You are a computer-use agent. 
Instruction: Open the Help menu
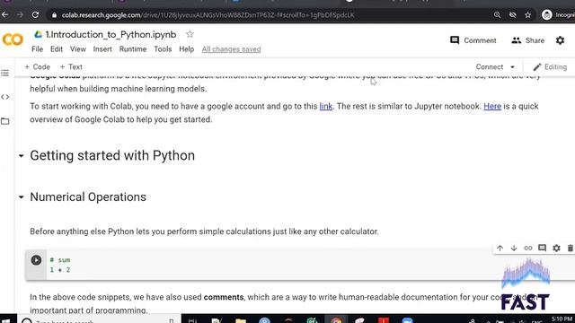tap(186, 49)
